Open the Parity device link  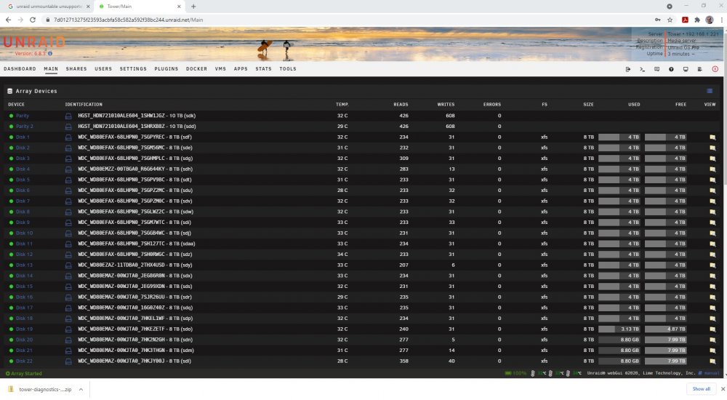tap(23, 116)
